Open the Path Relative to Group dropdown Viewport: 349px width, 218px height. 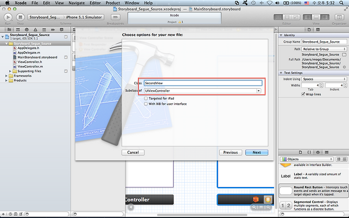pos(324,49)
